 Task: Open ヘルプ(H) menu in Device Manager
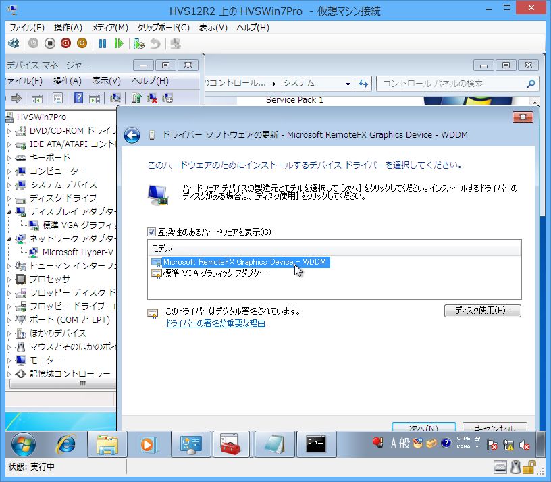[150, 81]
